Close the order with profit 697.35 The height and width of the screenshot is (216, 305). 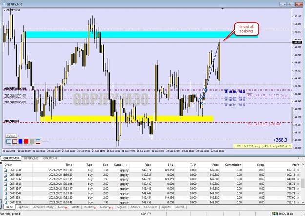pyautogui.click(x=298, y=170)
